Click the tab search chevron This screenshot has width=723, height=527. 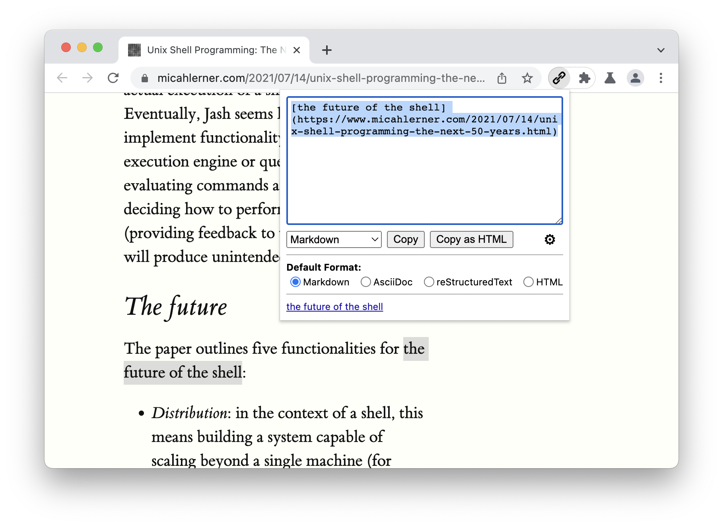click(x=661, y=50)
